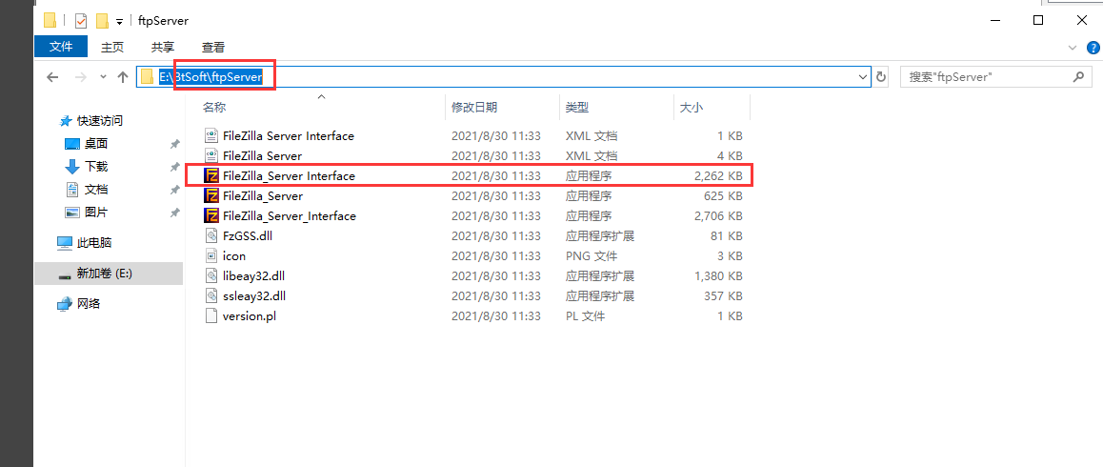Screen dimensions: 1103x467
Task: Select FileZilla Server Interface XML file icon
Action: 211,135
